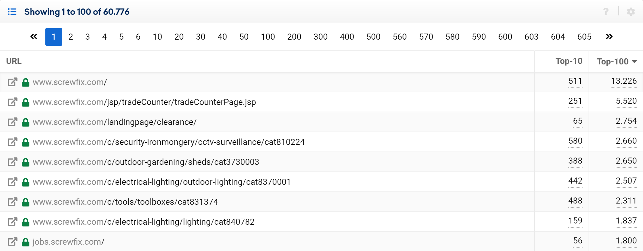
Task: Go to pagination page 2
Action: pos(71,37)
